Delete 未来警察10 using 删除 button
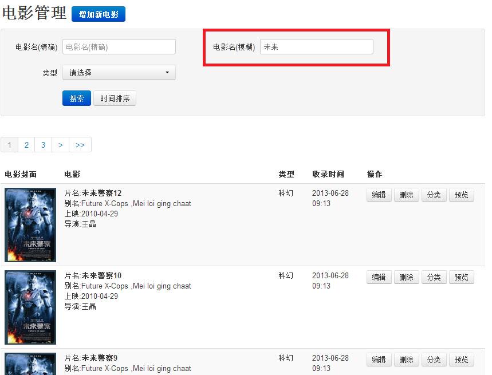The image size is (492, 375). [406, 277]
